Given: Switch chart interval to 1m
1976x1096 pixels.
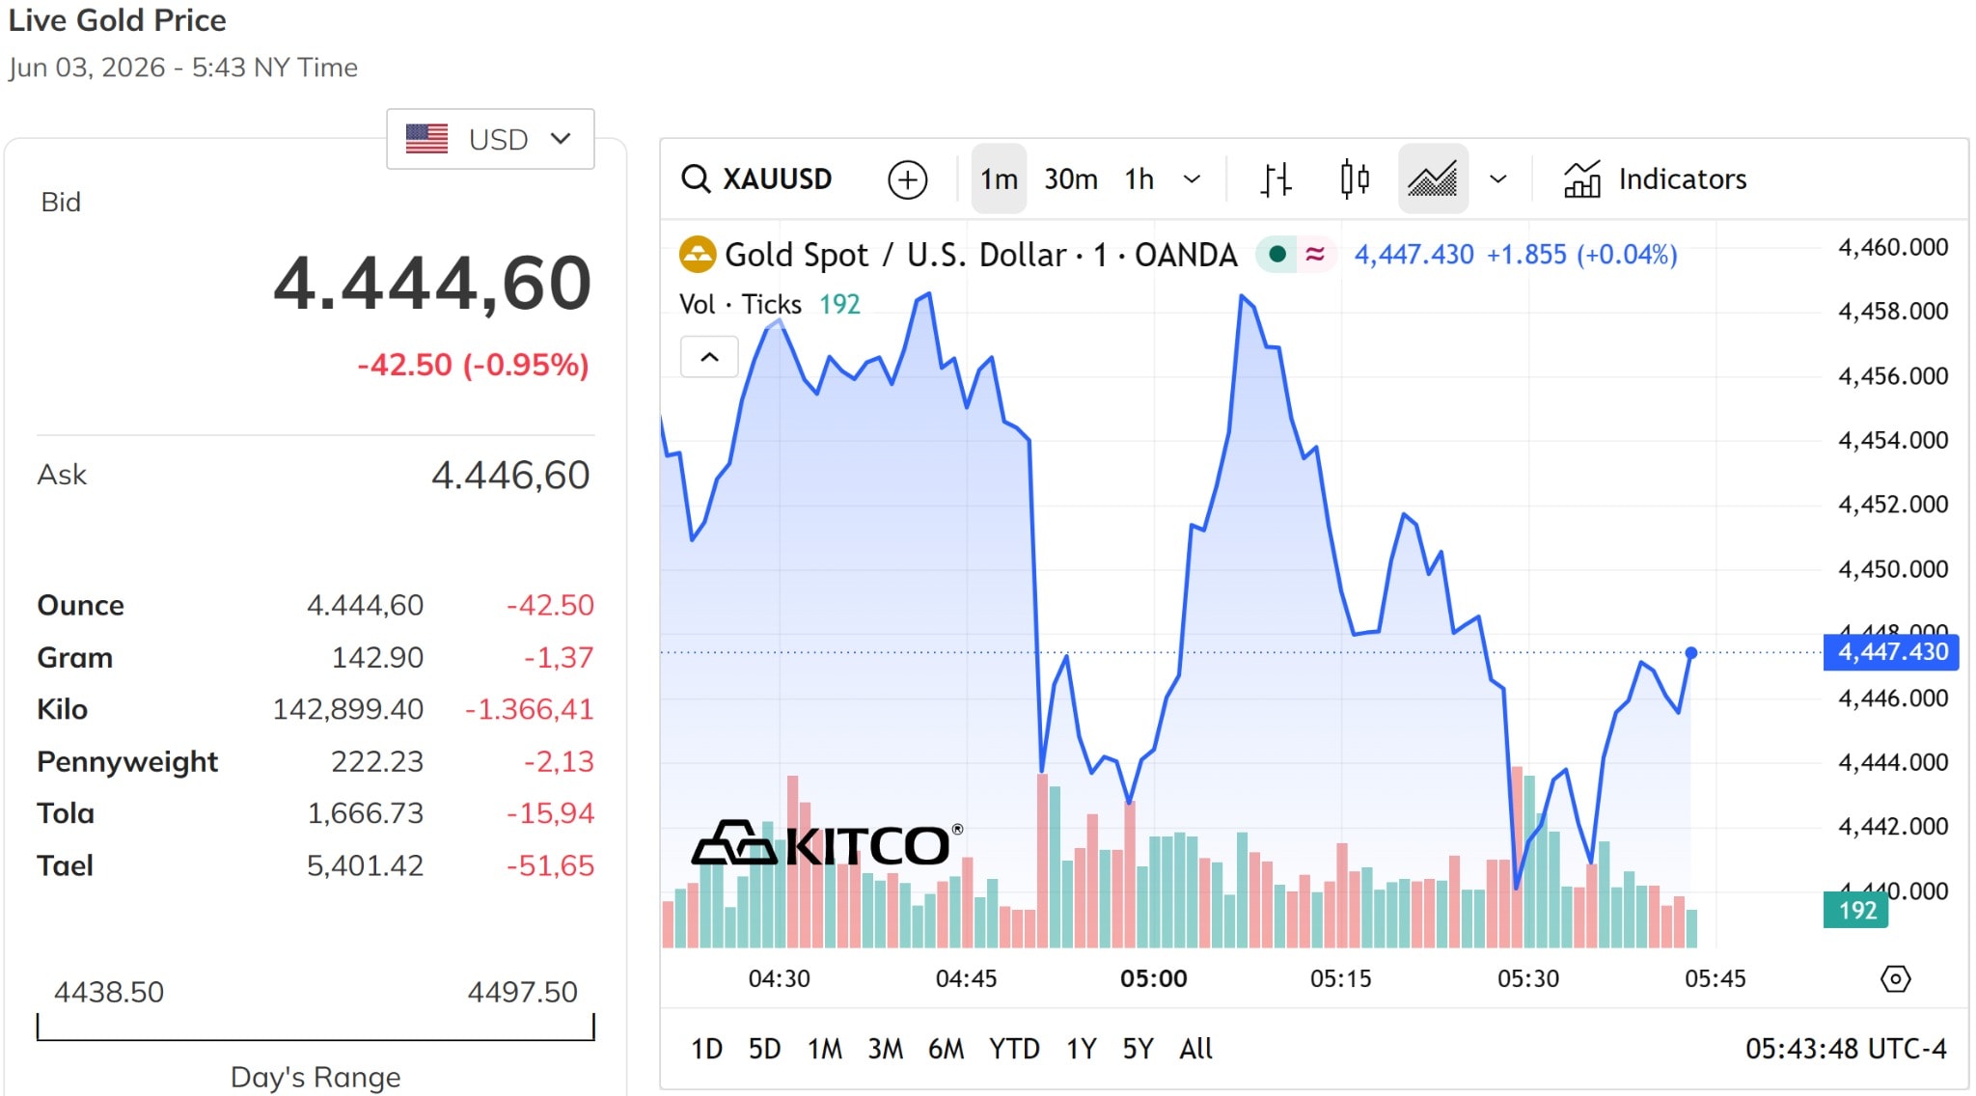Looking at the screenshot, I should point(999,179).
